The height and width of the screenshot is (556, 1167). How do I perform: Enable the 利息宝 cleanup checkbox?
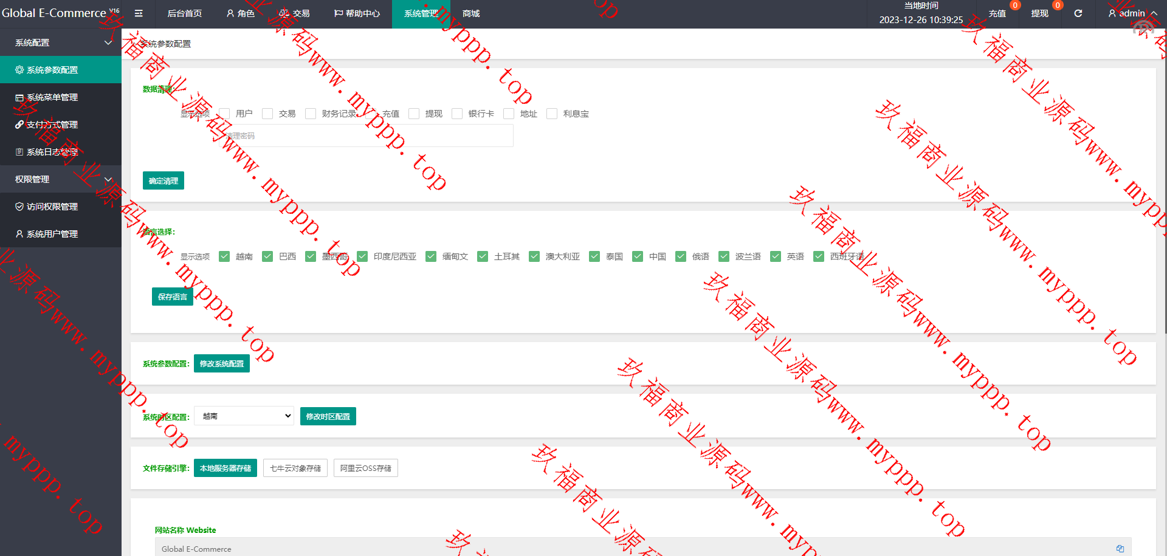tap(552, 114)
